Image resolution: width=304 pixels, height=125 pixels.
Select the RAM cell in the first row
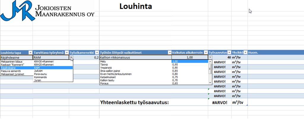[x=51, y=57]
